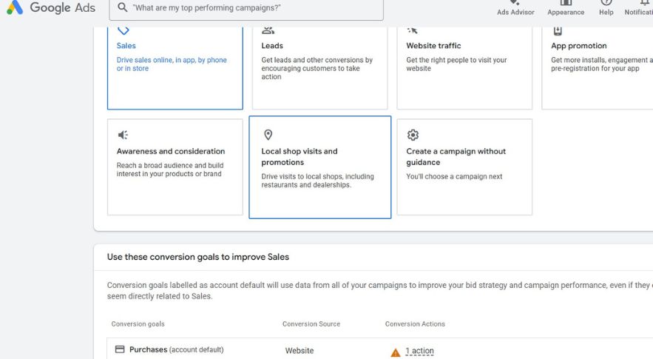Click the Website traffic cursor icon
The height and width of the screenshot is (359, 653).
(413, 30)
